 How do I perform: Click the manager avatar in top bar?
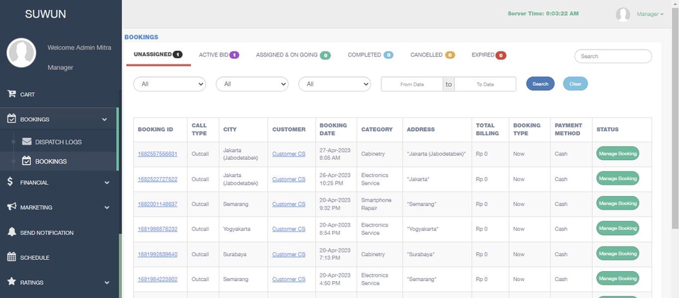[x=622, y=14]
